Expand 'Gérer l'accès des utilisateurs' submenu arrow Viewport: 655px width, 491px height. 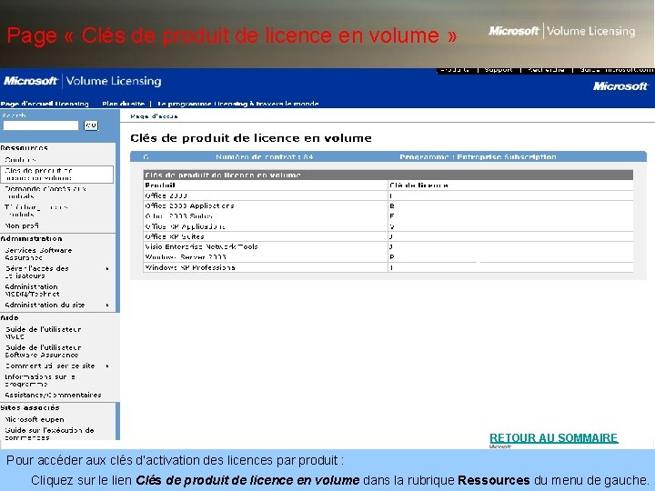tap(107, 269)
